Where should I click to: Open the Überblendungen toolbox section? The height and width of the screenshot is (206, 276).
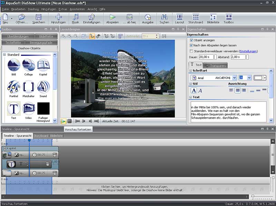(18, 36)
